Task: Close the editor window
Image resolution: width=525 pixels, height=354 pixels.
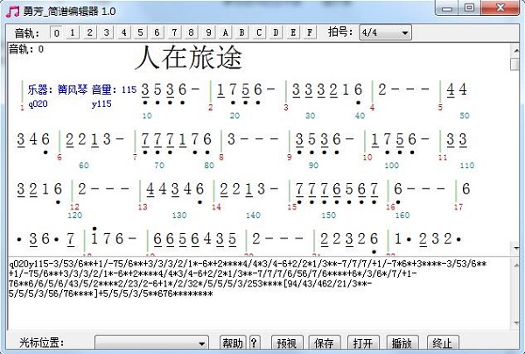Action: pyautogui.click(x=500, y=8)
